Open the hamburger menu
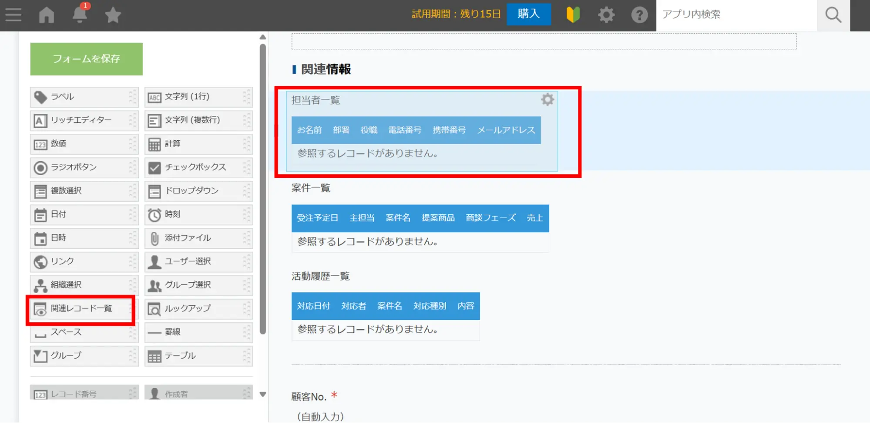Image resolution: width=870 pixels, height=423 pixels. click(x=13, y=15)
